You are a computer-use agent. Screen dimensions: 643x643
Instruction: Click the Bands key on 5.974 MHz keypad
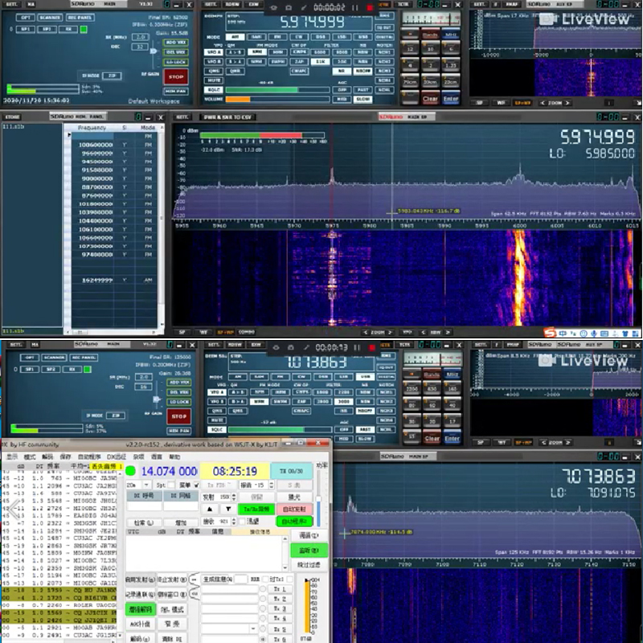[430, 35]
